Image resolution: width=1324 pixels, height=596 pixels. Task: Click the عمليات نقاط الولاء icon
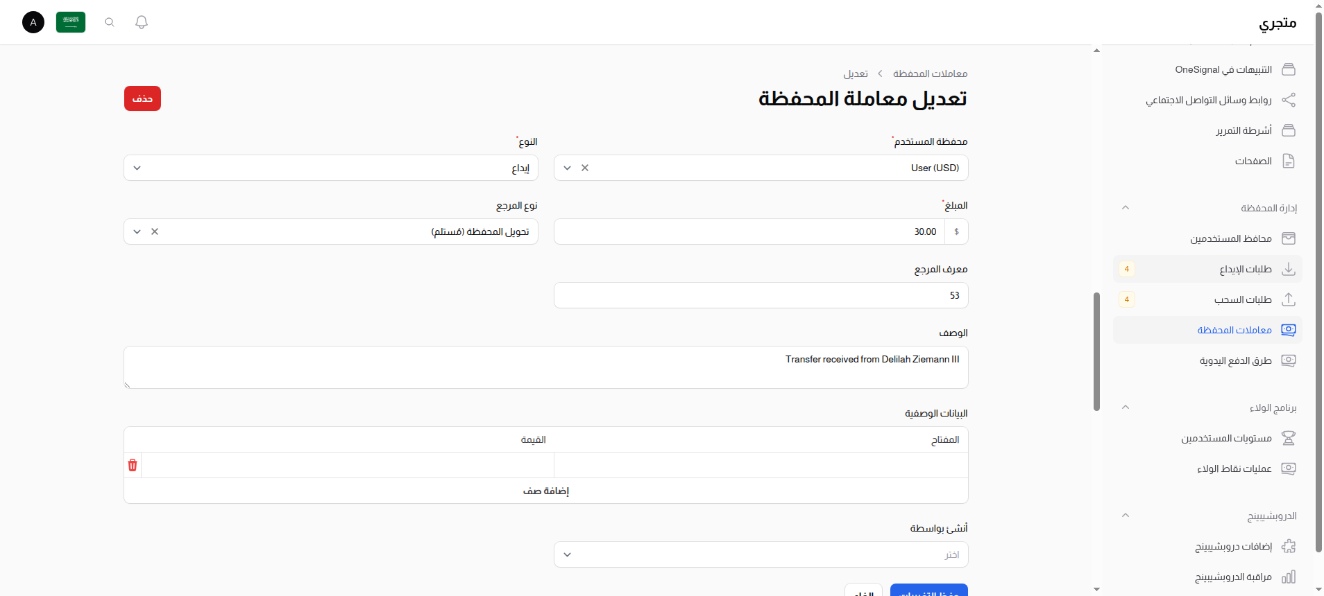tap(1289, 468)
